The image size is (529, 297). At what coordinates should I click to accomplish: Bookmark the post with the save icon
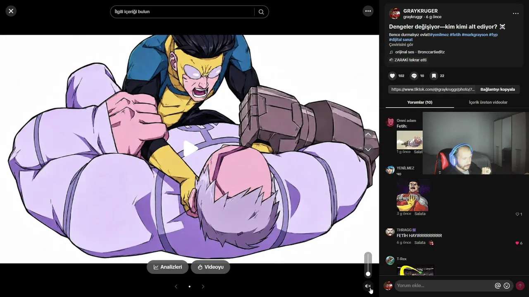point(434,76)
